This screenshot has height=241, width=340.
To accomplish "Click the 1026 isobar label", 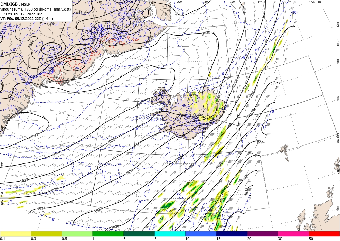I will tap(220, 165).
